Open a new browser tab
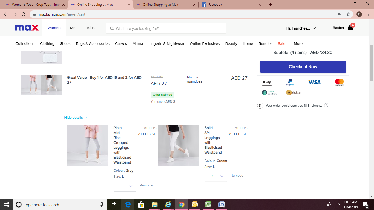 click(270, 5)
